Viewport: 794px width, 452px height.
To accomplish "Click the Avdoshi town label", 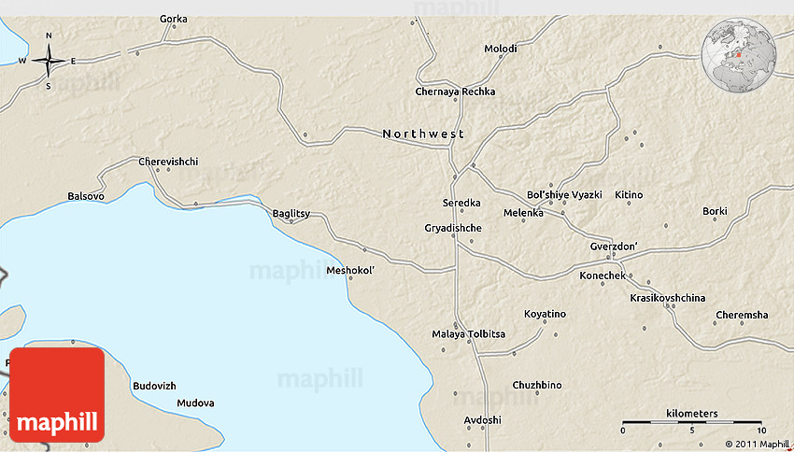I will pyautogui.click(x=483, y=419).
